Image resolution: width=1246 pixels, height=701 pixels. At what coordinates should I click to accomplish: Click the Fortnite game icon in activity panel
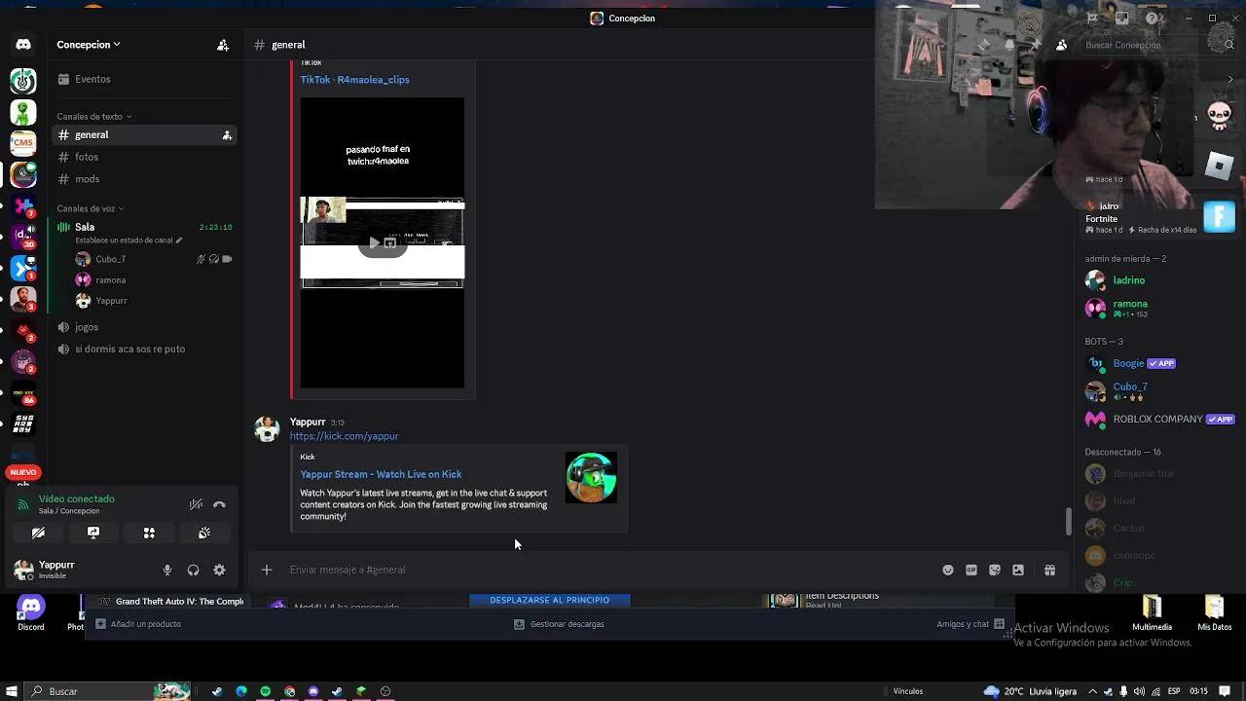click(1219, 216)
